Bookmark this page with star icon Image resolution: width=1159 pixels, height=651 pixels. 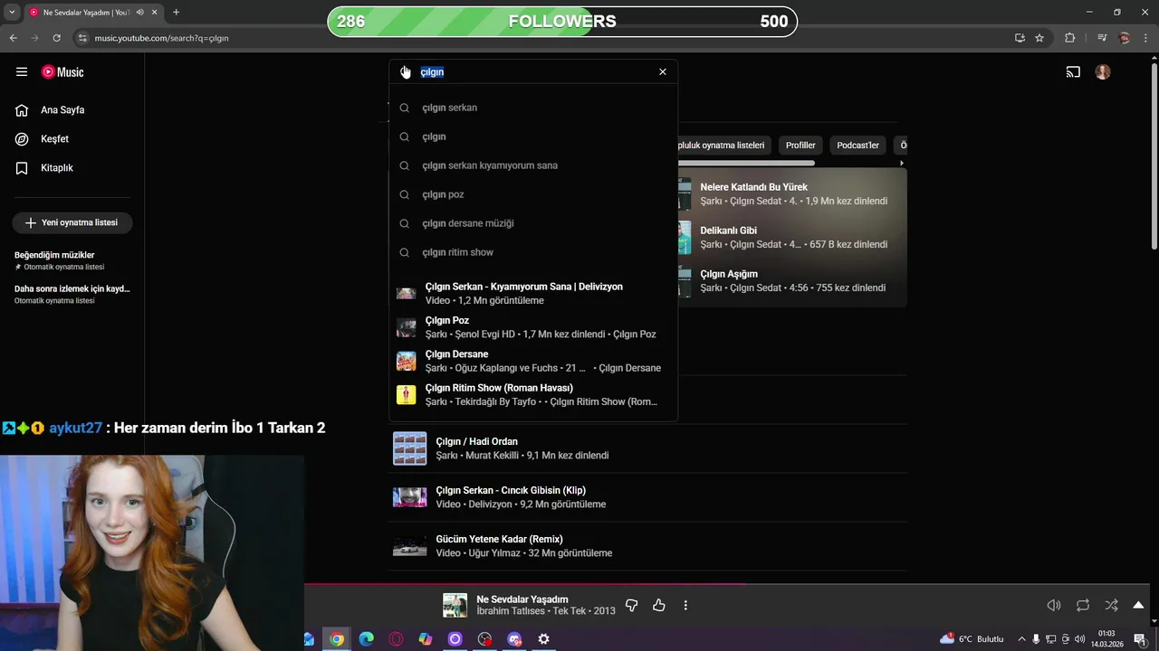tap(1039, 38)
